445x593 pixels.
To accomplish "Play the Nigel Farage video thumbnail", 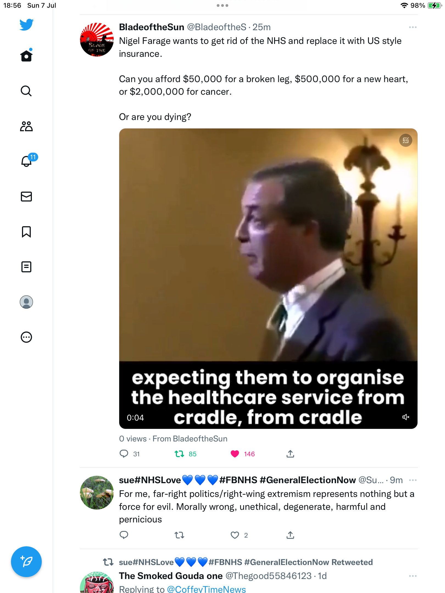I will [x=268, y=247].
